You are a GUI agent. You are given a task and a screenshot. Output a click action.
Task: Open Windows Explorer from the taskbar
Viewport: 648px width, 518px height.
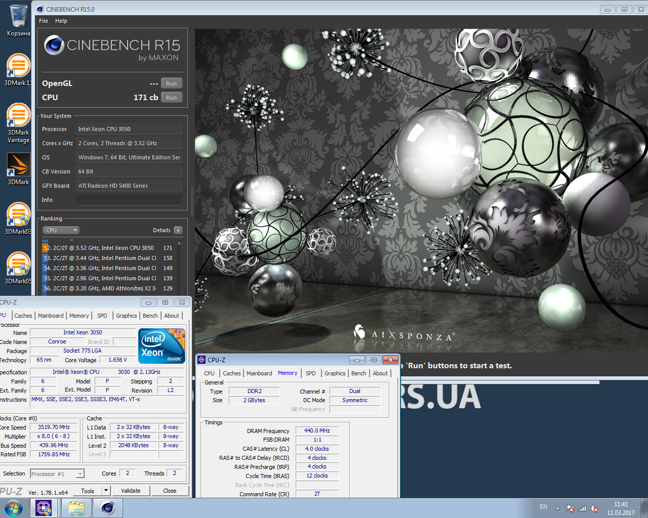[76, 508]
